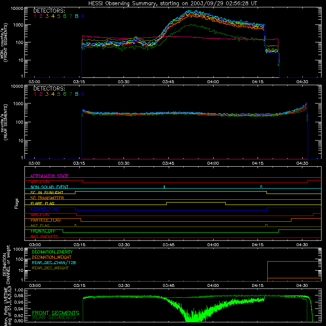Click the ECLIPSE_FLAG label
The width and height of the screenshot is (326, 326).
click(45, 209)
